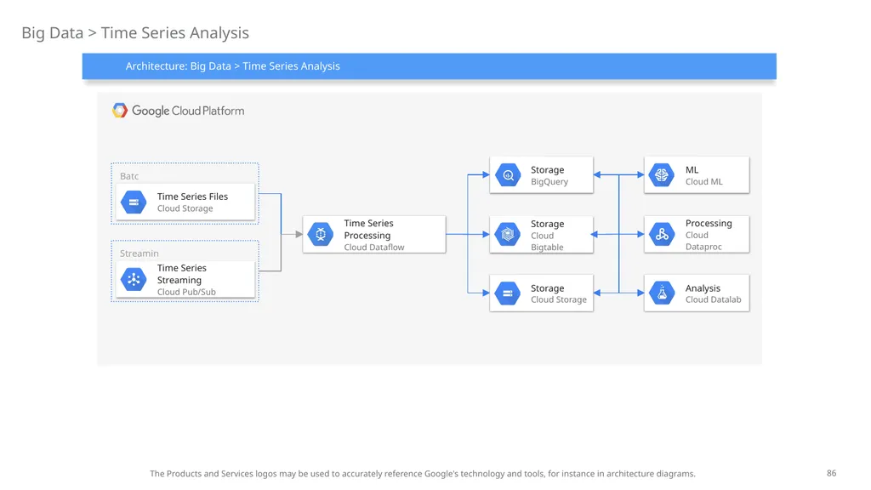Click the Cloud Dataflow icon beside Time Series Processing
The image size is (871, 490).
[x=321, y=235]
